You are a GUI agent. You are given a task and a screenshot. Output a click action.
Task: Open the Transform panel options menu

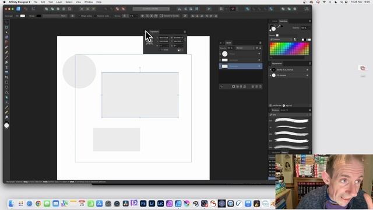tap(185, 32)
